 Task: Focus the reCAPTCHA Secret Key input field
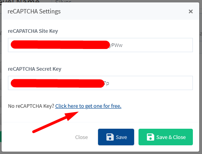[x=100, y=83]
